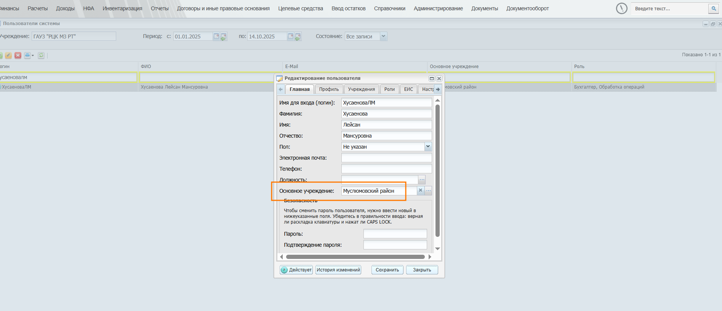722x311 pixels.
Task: Click the red delete record toolbar icon
Action: [x=18, y=56]
